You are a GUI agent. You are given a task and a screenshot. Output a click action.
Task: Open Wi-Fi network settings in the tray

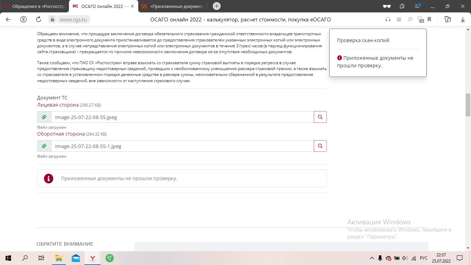click(x=414, y=258)
